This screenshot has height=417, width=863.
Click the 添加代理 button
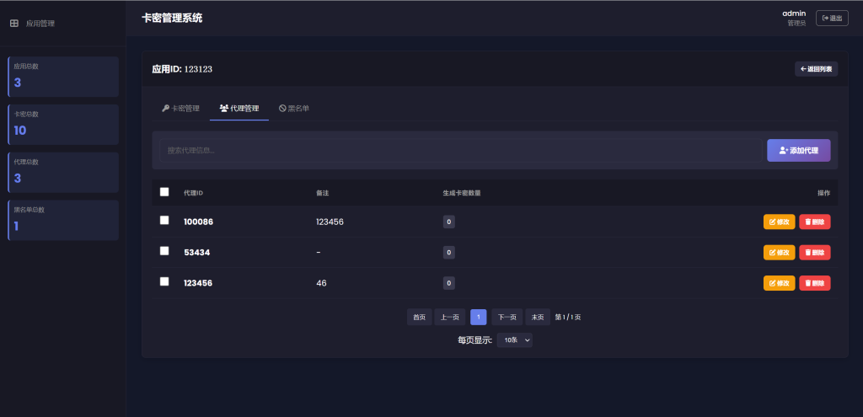coord(798,150)
